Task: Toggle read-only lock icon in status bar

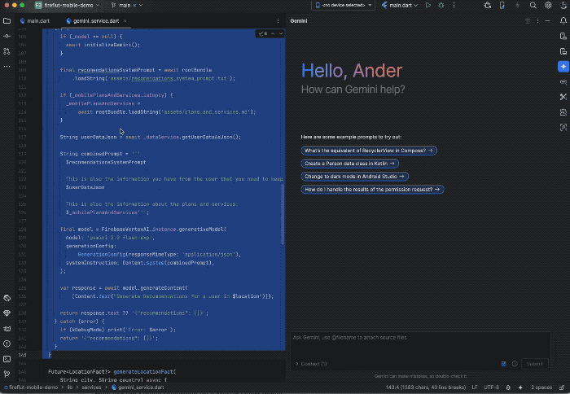Action: click(x=562, y=387)
